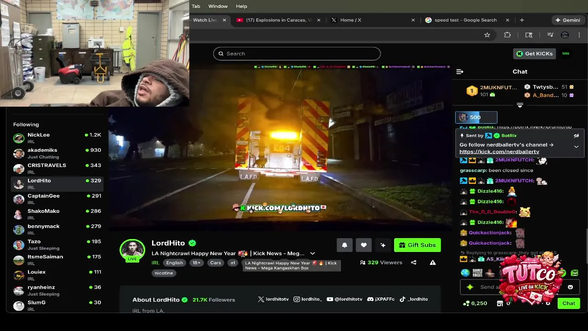Click the fire truck live video player

281,147
